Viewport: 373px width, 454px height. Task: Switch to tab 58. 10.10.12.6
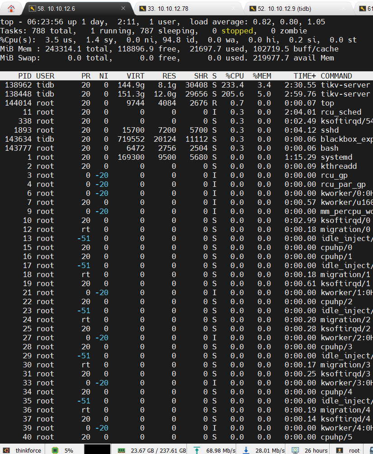pos(78,9)
